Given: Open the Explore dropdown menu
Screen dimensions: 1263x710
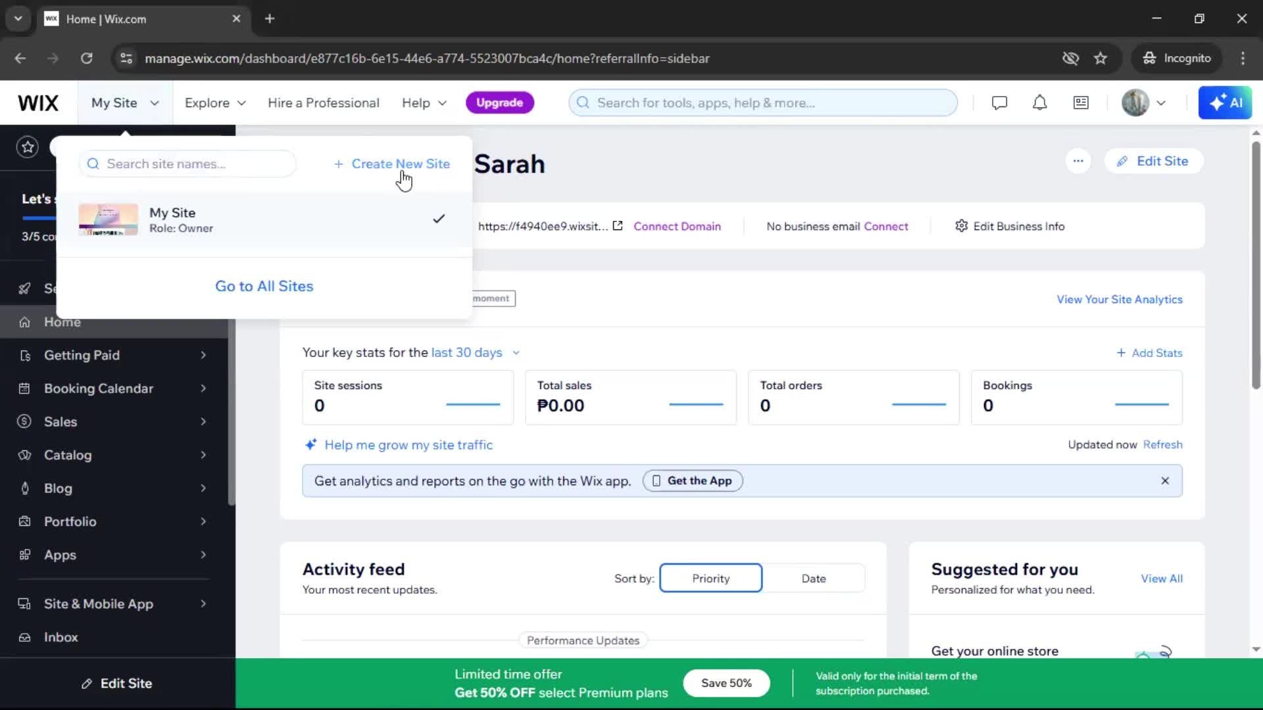Looking at the screenshot, I should 215,103.
